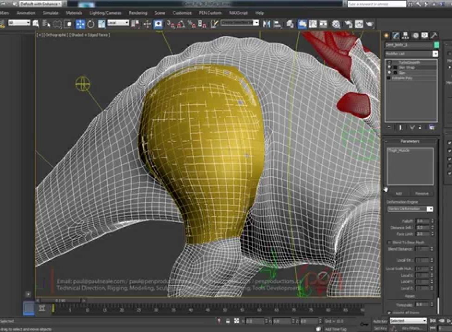
Task: Open the Modify command panel tab
Action: (x=396, y=36)
